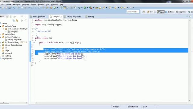The height and width of the screenshot is (109, 193).
Task: Open the Source menu
Action: tap(8, 5)
